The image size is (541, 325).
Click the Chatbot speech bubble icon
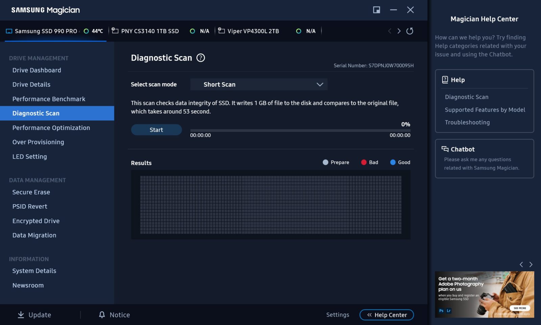pos(445,149)
